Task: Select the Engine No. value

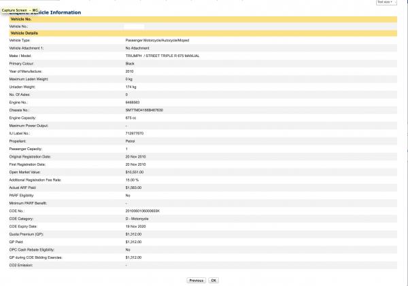Action: [x=133, y=103]
